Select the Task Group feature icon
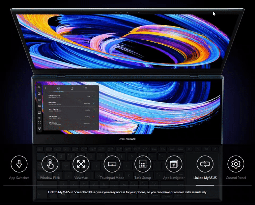255x205 pixels. (x=143, y=164)
